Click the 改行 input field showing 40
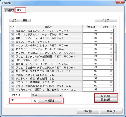126x117 pixels. point(34,101)
